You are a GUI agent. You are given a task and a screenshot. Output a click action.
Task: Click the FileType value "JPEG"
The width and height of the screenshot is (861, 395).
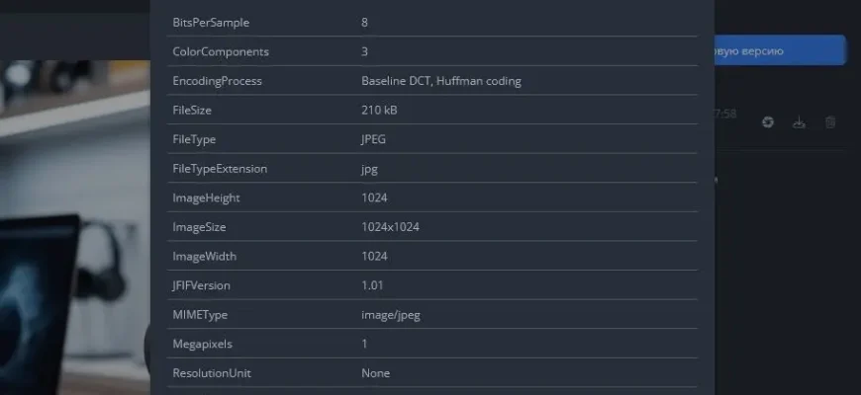373,139
